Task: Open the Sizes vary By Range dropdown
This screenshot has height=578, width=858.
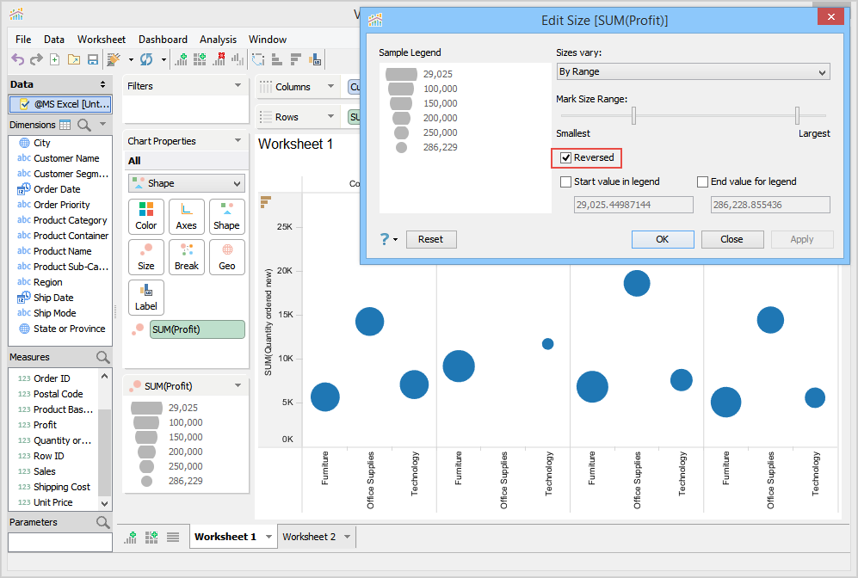Action: pyautogui.click(x=694, y=71)
